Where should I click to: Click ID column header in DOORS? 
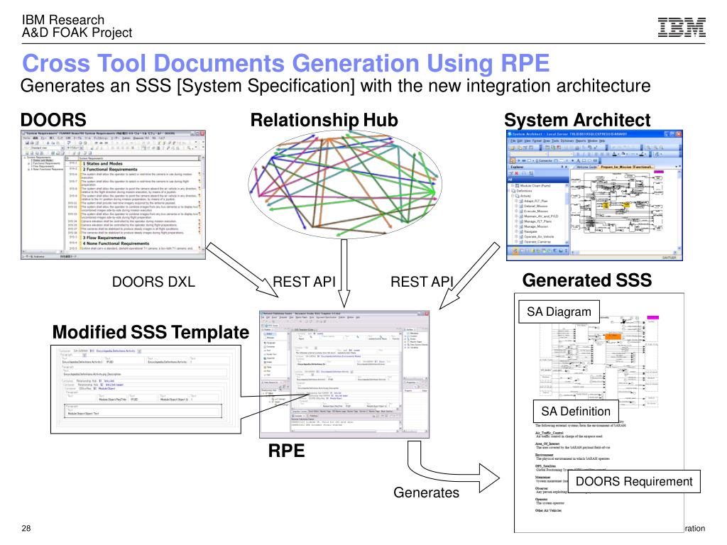click(x=72, y=158)
